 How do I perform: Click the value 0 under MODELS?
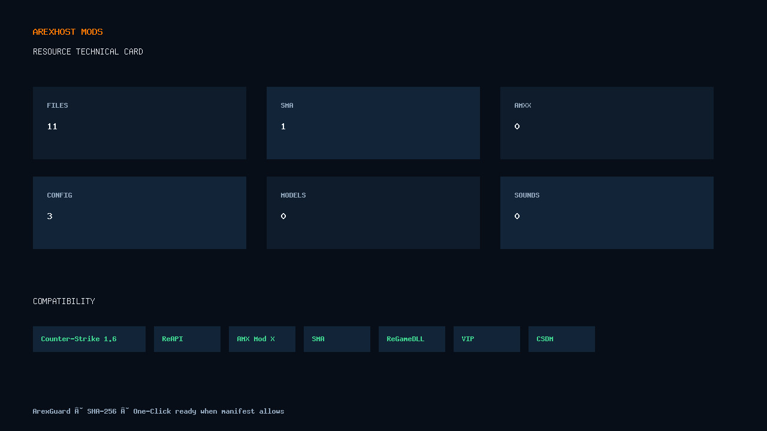click(x=283, y=216)
